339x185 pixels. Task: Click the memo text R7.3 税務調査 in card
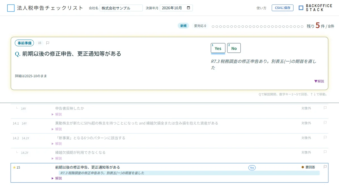point(264,64)
